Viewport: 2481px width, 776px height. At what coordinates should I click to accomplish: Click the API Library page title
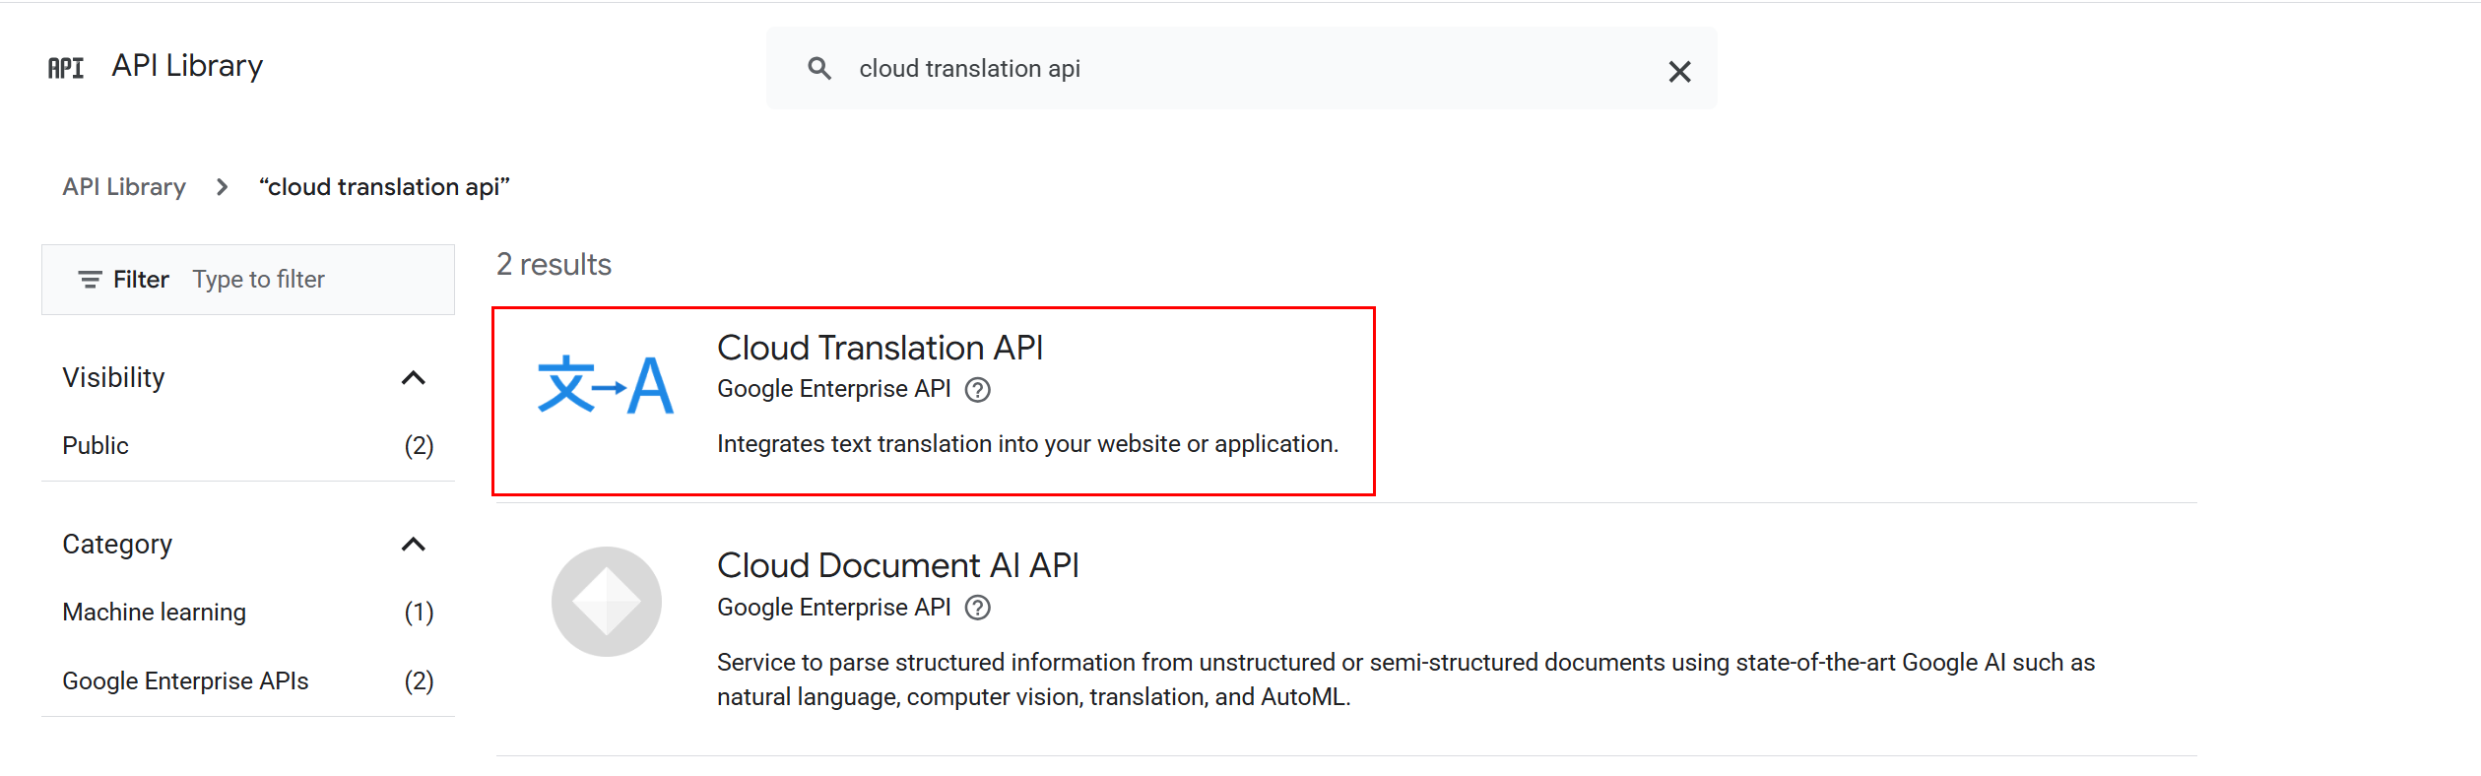[187, 66]
